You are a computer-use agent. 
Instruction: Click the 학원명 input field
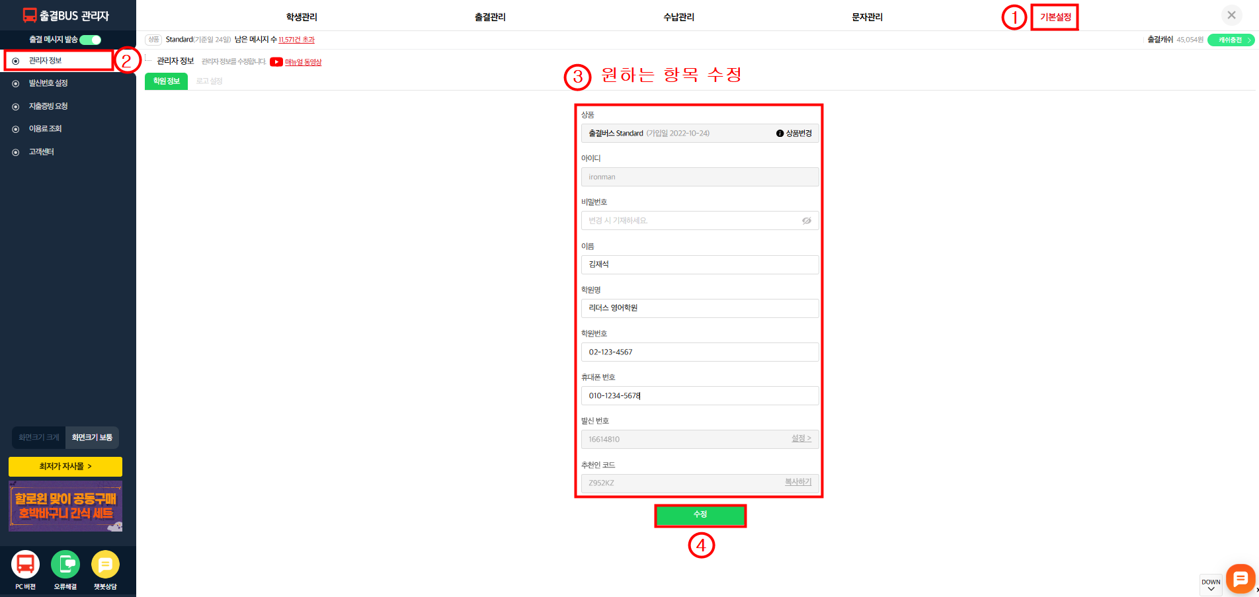click(x=700, y=308)
